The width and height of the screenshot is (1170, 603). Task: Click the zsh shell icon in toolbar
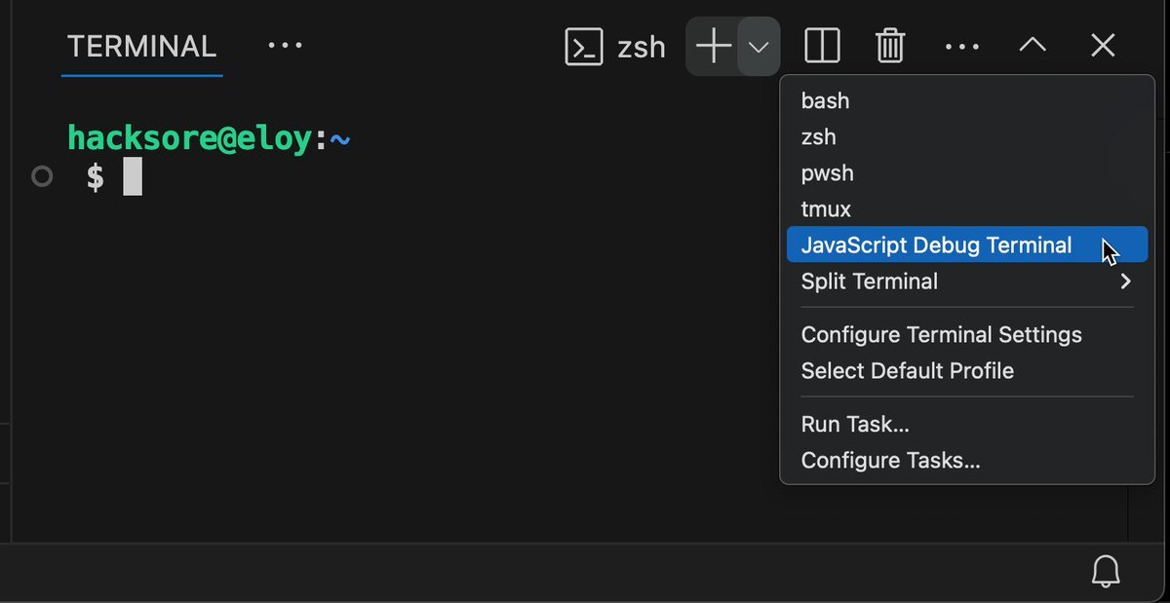pyautogui.click(x=584, y=47)
